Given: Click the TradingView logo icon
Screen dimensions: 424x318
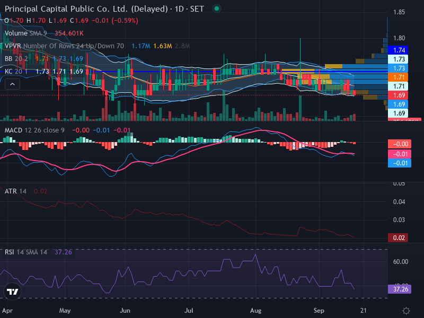Looking at the screenshot, I should pyautogui.click(x=12, y=291).
